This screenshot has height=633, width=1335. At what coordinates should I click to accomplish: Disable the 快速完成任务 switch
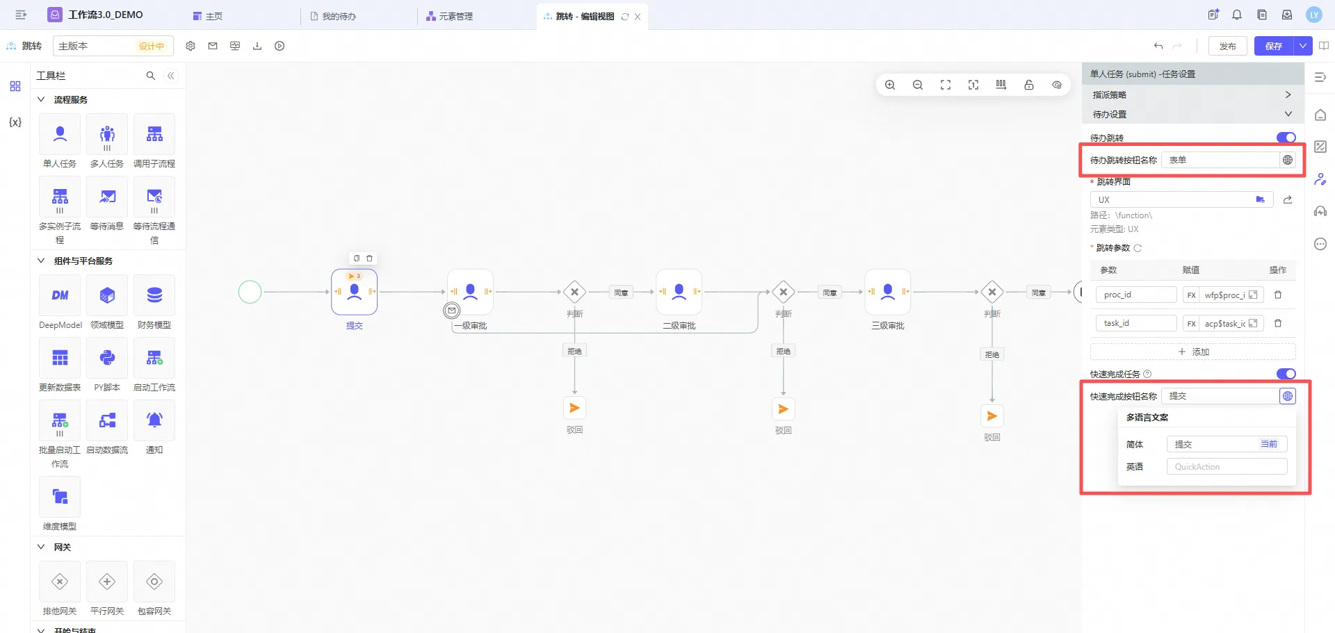(1286, 374)
